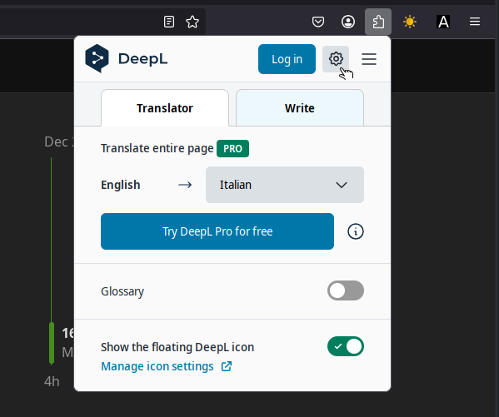Viewport: 499px width, 417px height.
Task: Click the 4h label in background page
Action: (52, 381)
